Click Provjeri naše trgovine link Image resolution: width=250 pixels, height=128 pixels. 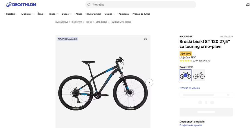(x=191, y=125)
